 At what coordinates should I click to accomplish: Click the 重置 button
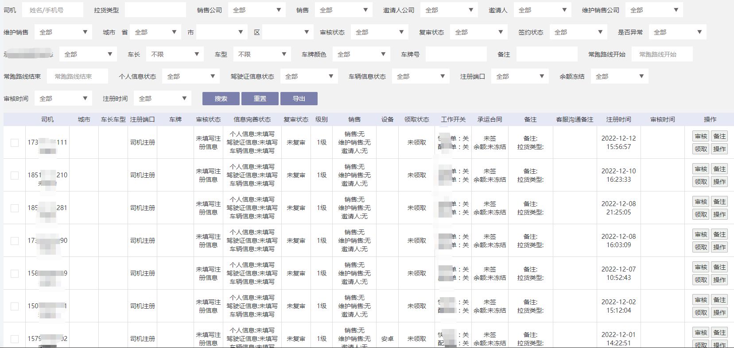point(260,99)
